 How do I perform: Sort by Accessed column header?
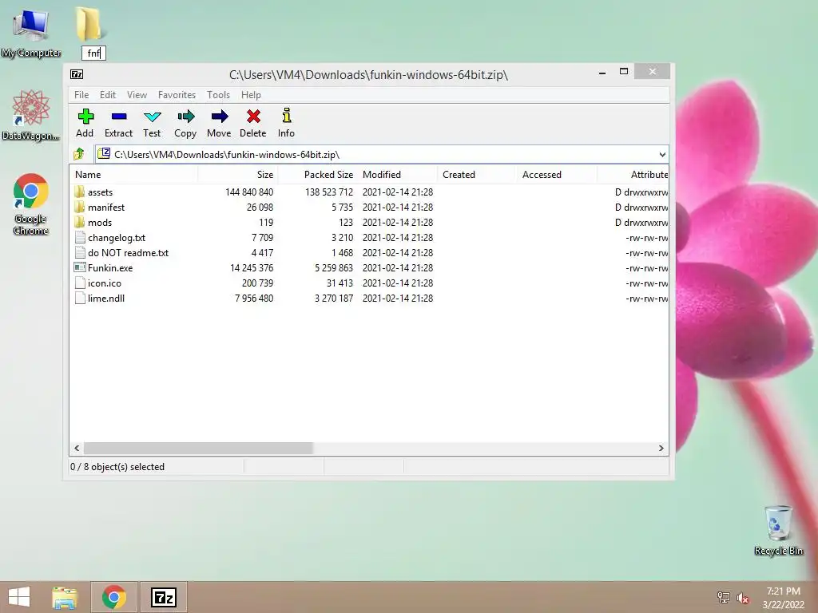click(558, 175)
